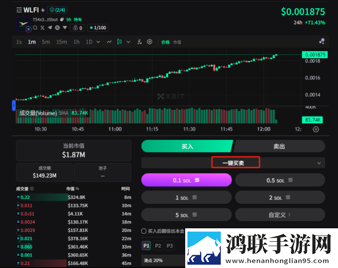Expand the down triangle beside social icons

65,27
